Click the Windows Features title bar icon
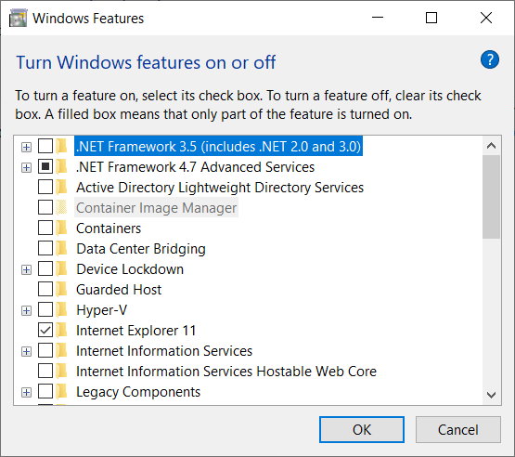Image resolution: width=515 pixels, height=457 pixels. 18,18
